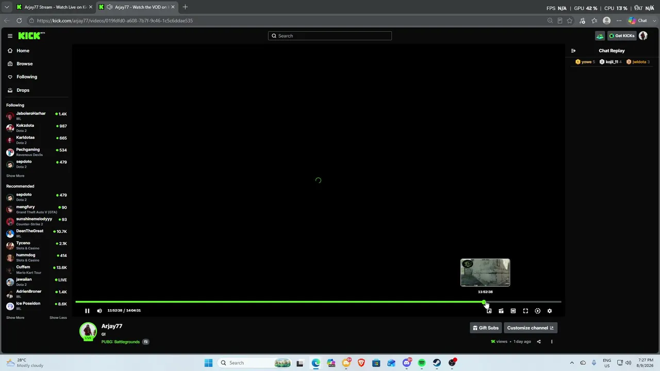Viewport: 660px width, 371px height.
Task: Toggle theater mode
Action: tap(513, 311)
